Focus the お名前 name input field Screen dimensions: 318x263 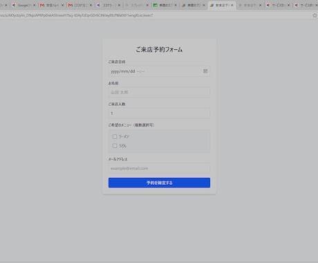point(159,92)
